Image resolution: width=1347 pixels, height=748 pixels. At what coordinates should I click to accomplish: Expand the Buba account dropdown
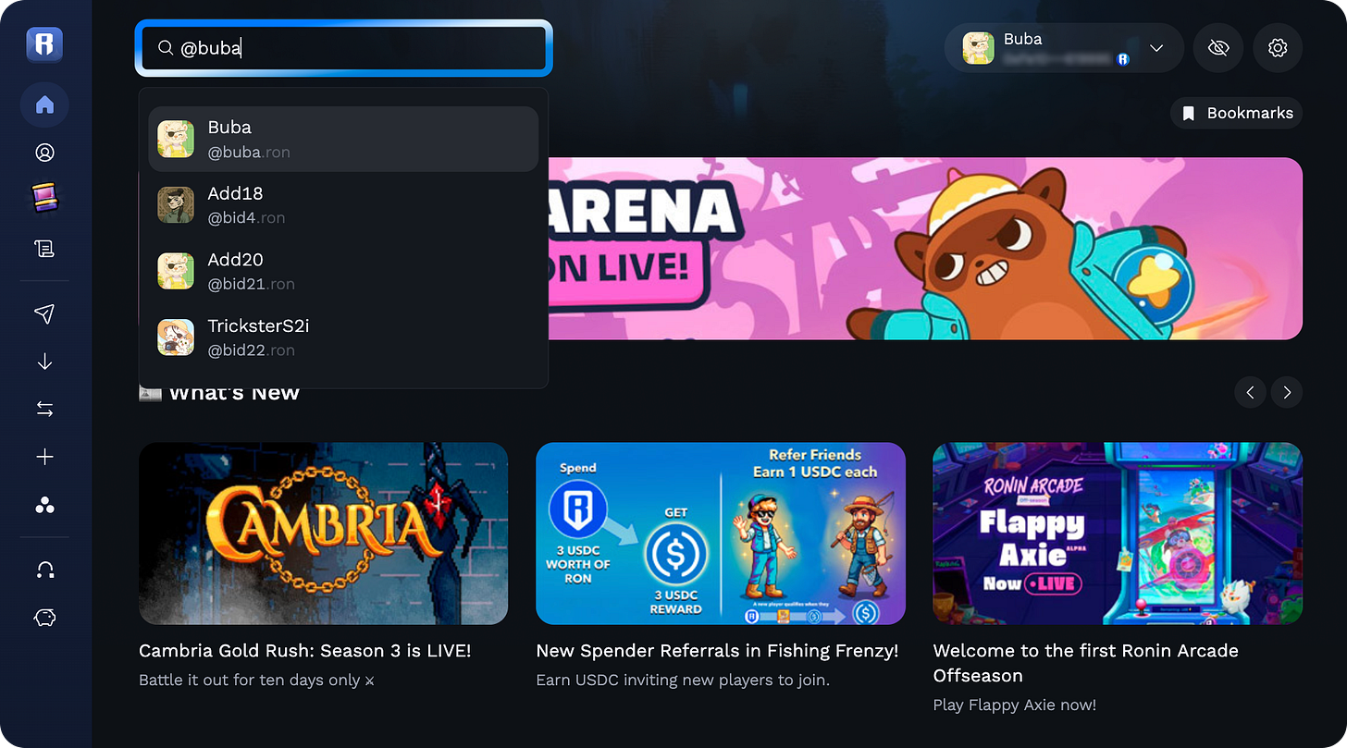click(x=1156, y=48)
